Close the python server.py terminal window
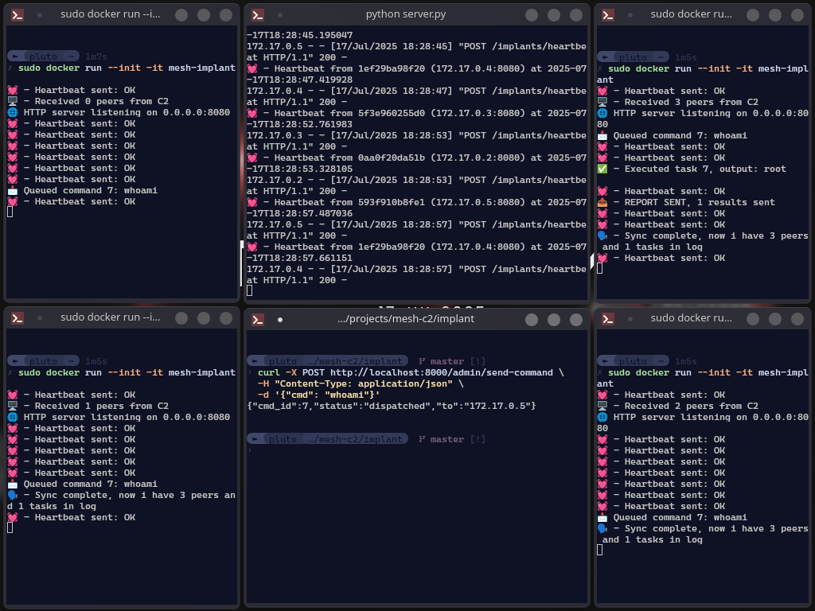This screenshot has height=611, width=815. pyautogui.click(x=576, y=15)
